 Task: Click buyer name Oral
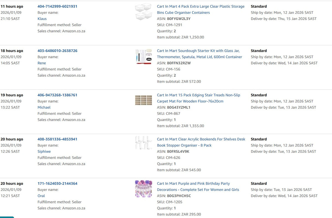(41, 196)
